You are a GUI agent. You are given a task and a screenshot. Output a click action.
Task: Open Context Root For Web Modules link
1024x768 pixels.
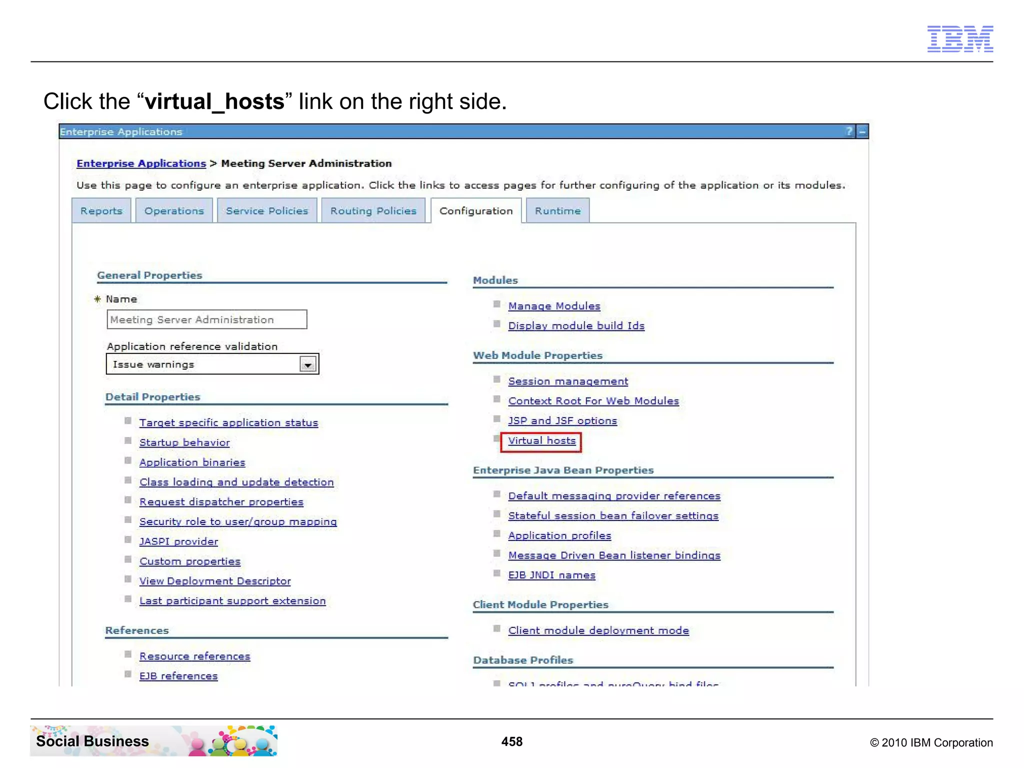593,401
